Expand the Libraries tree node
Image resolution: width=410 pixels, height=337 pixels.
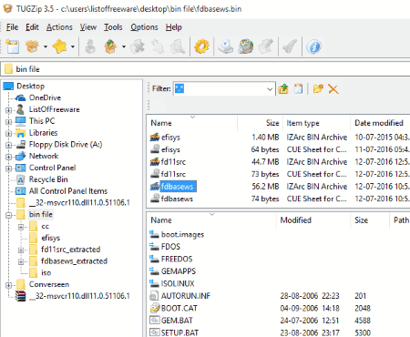[8, 133]
